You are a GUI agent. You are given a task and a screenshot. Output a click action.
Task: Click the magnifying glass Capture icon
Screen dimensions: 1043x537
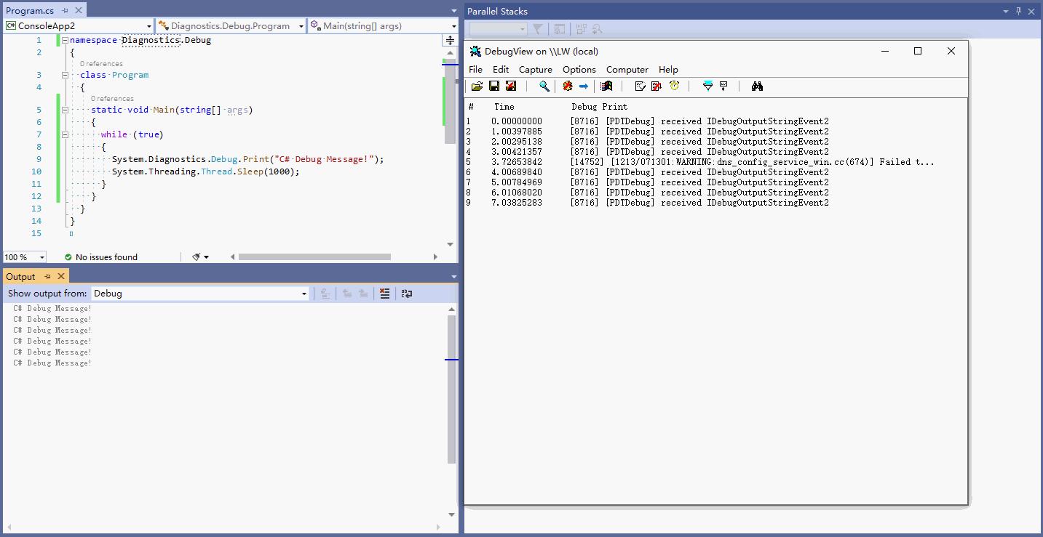pyautogui.click(x=544, y=86)
